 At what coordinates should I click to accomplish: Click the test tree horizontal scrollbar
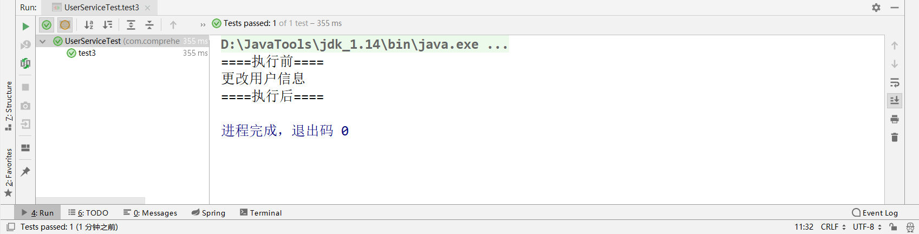coord(90,200)
